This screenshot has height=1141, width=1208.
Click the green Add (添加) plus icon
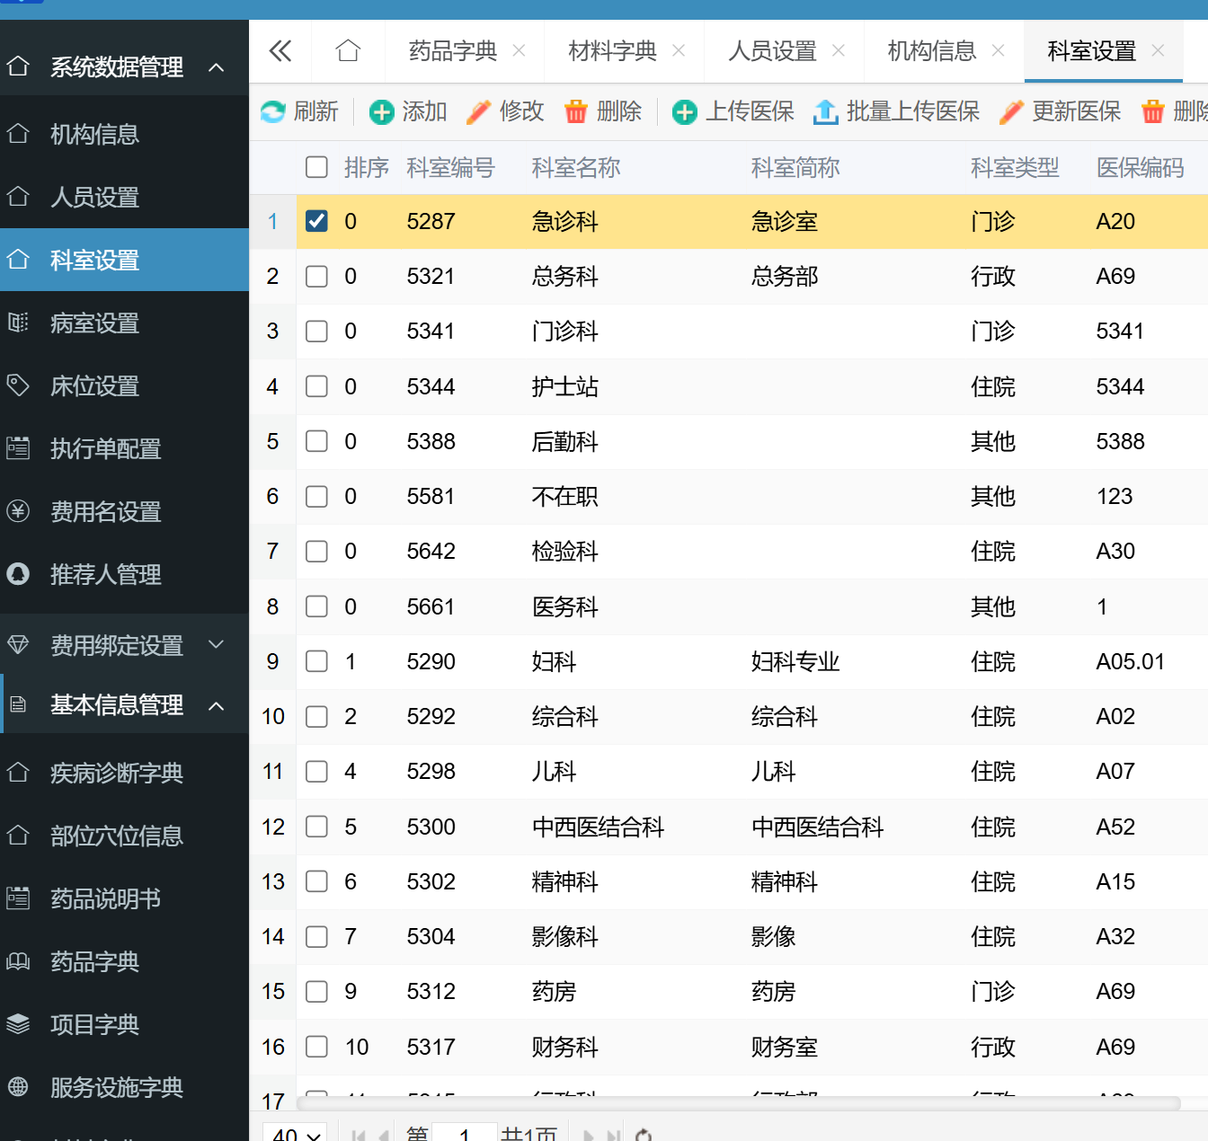382,112
